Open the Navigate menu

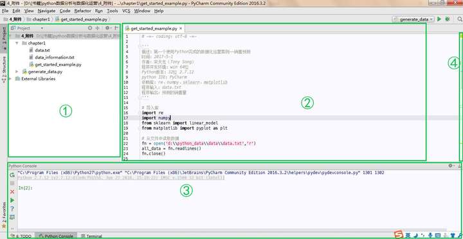[x=46, y=11]
